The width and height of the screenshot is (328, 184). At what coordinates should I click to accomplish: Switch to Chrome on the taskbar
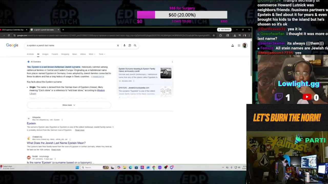coord(154,167)
